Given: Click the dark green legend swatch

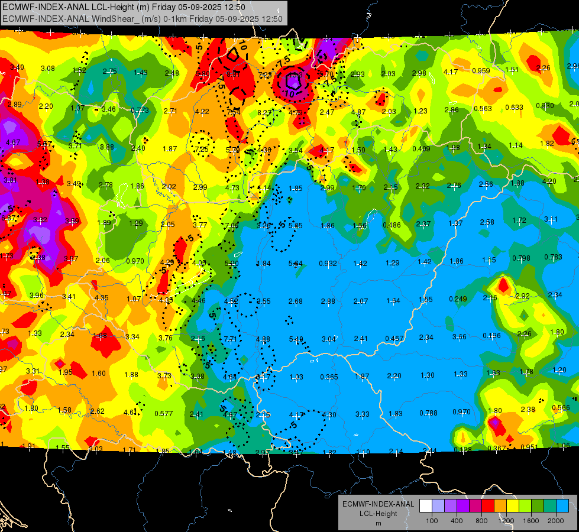Looking at the screenshot, I should pos(538,506).
